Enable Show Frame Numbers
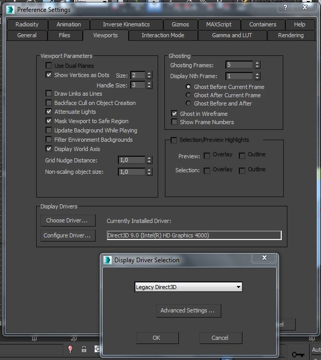The height and width of the screenshot is (360, 321). click(x=174, y=122)
